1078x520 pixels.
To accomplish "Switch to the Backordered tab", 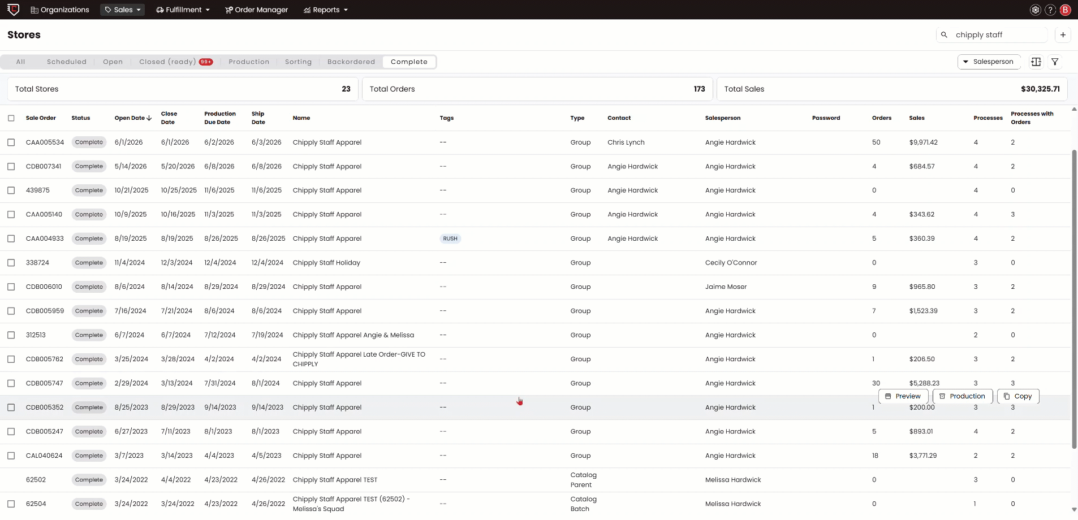I will click(x=351, y=62).
